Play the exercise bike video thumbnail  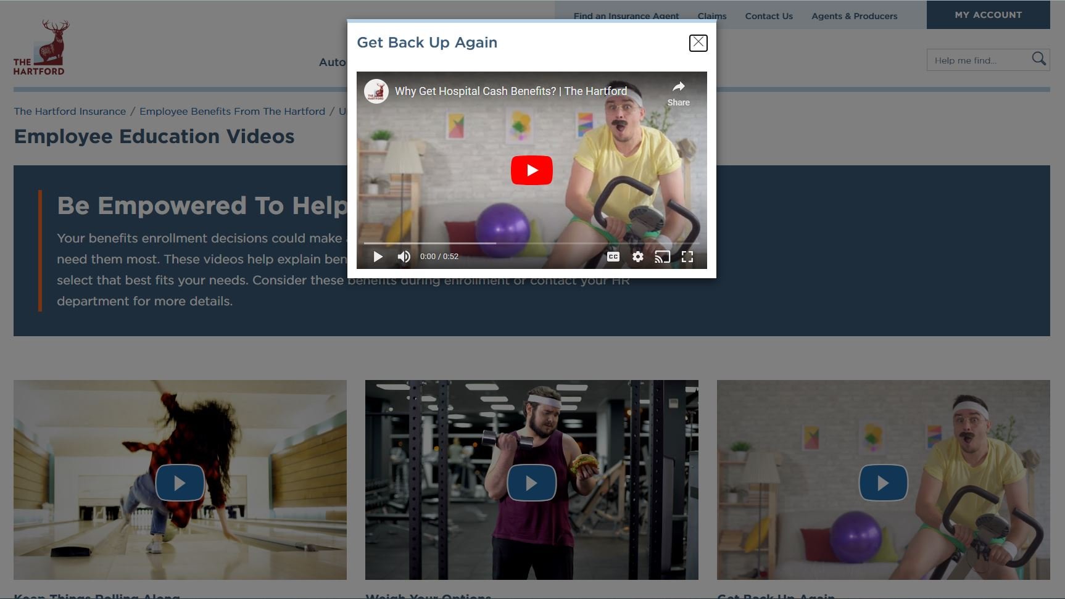(883, 482)
